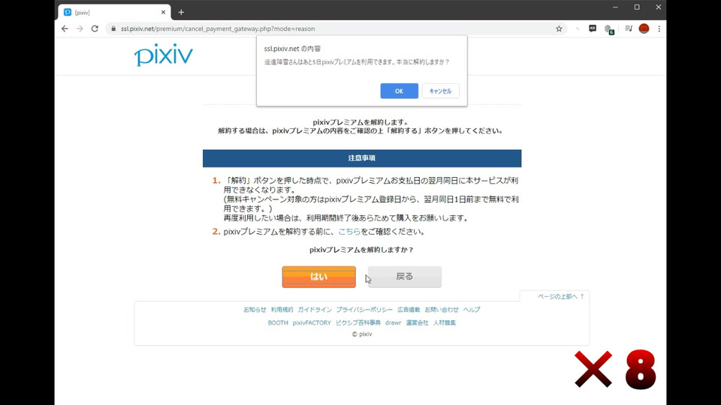Open Chrome three-dot menu
721x405 pixels.
[x=659, y=28]
